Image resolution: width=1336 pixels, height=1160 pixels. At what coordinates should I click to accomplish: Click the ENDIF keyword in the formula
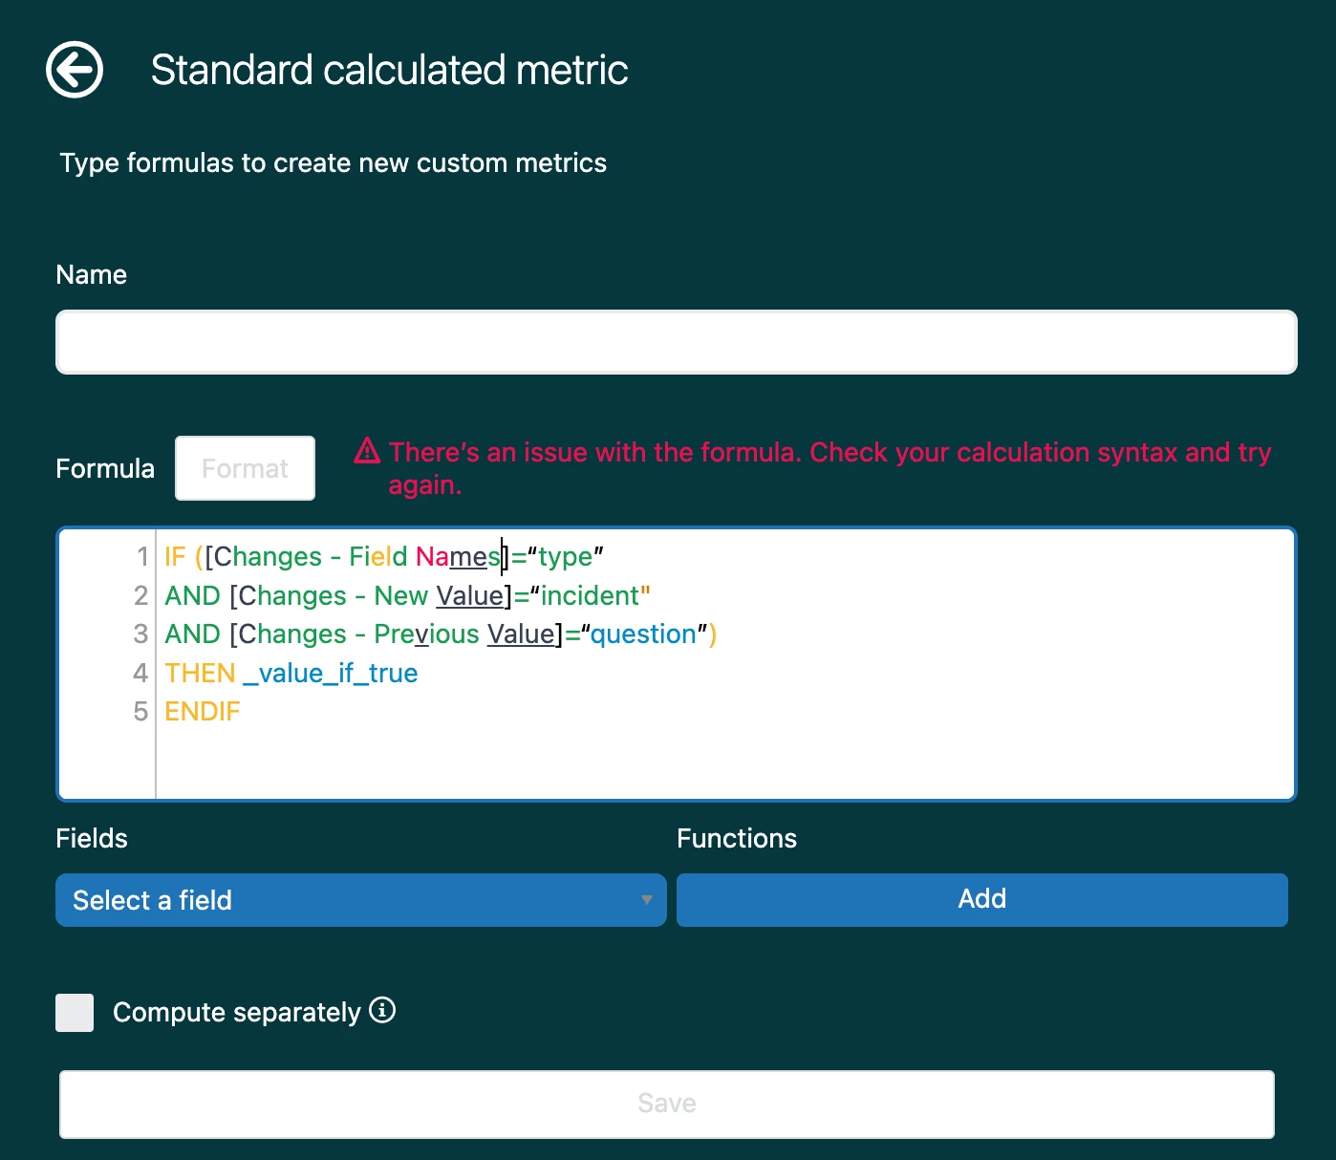203,711
